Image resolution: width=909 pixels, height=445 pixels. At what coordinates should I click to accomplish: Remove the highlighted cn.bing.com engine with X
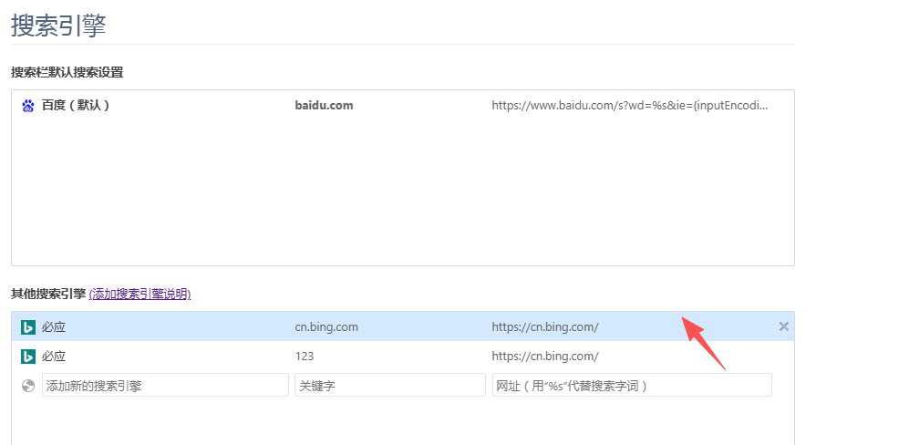tap(784, 326)
